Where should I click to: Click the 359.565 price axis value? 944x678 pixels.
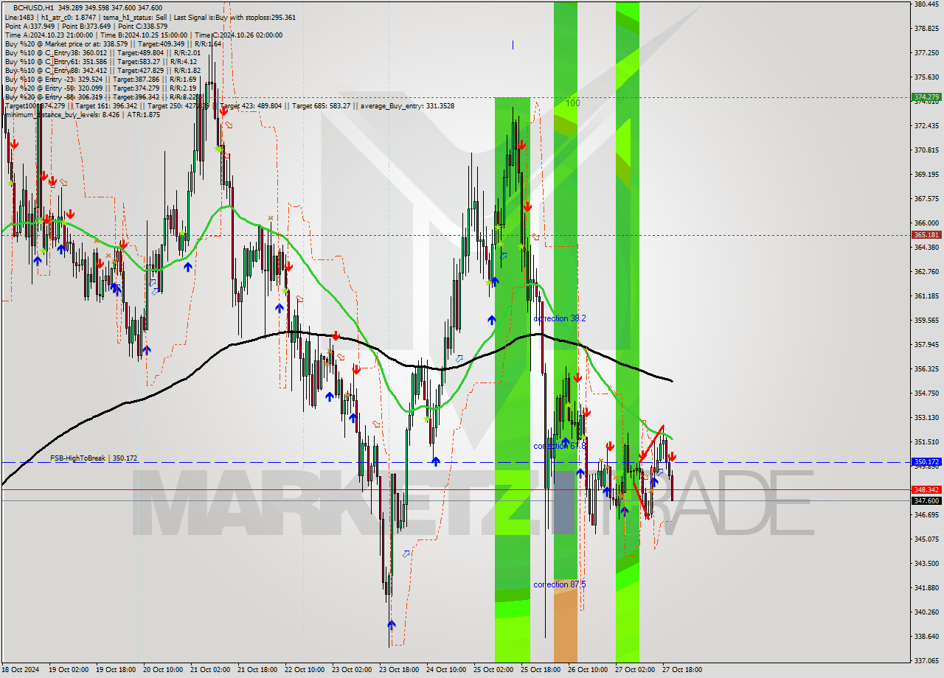coord(926,321)
